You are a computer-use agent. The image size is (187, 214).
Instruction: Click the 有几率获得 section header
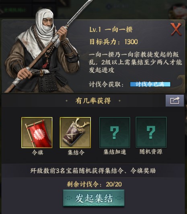point(93,101)
